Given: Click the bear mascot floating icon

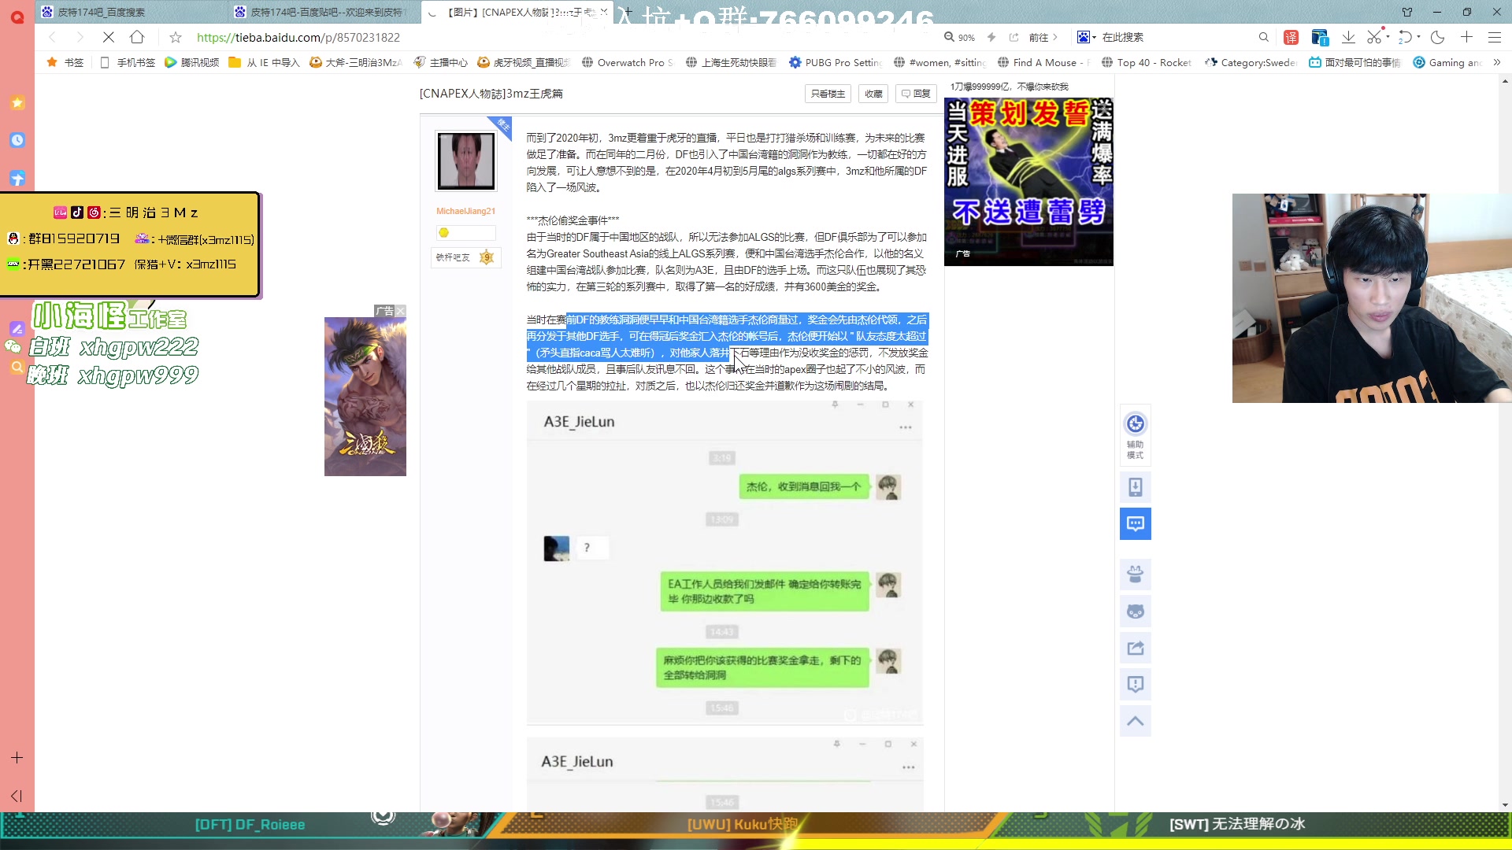Looking at the screenshot, I should [1135, 575].
